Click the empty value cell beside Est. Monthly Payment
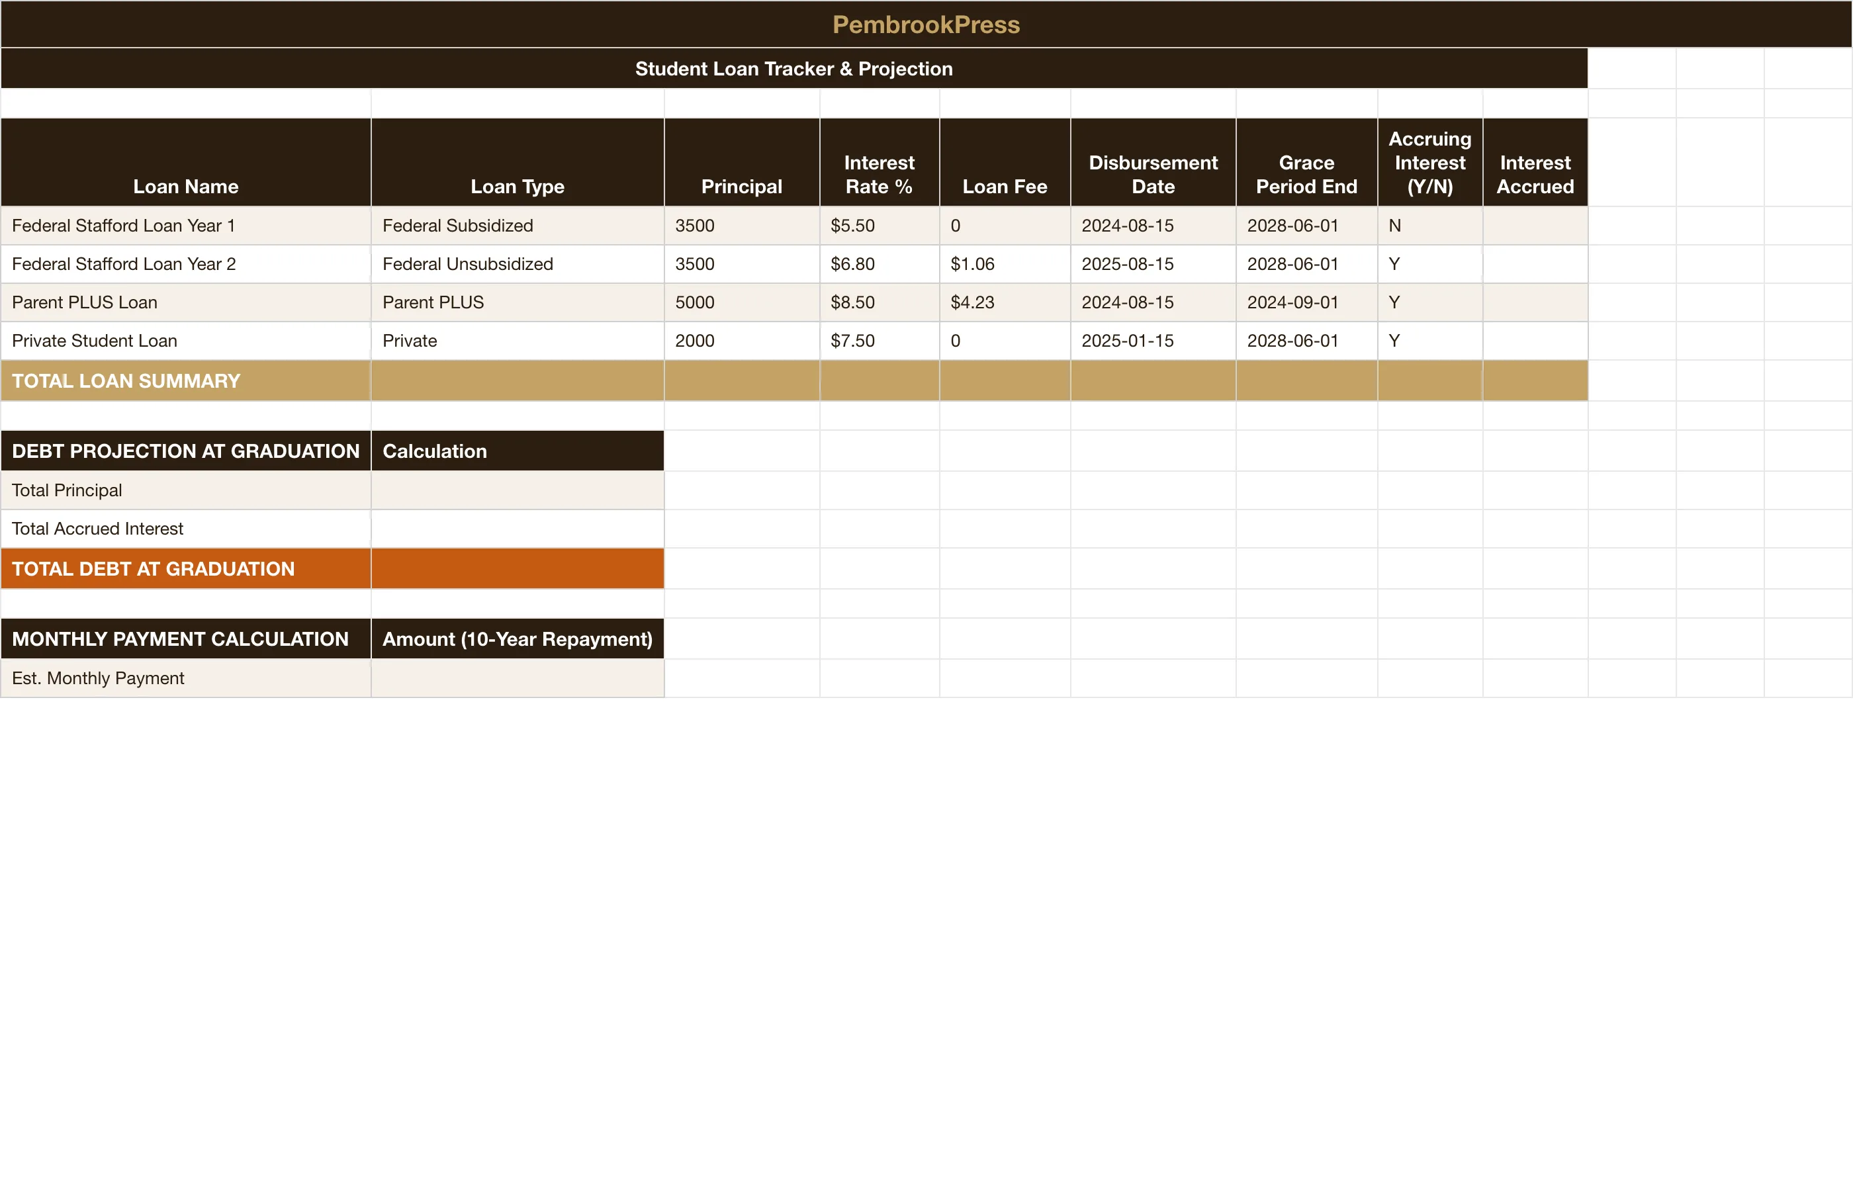 [x=518, y=678]
